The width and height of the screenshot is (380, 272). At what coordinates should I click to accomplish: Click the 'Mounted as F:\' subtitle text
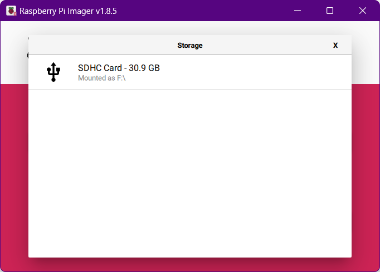102,78
